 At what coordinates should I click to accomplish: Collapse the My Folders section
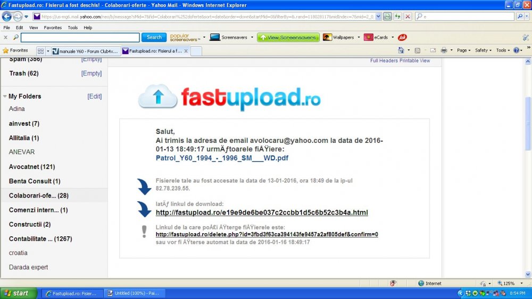coord(5,97)
